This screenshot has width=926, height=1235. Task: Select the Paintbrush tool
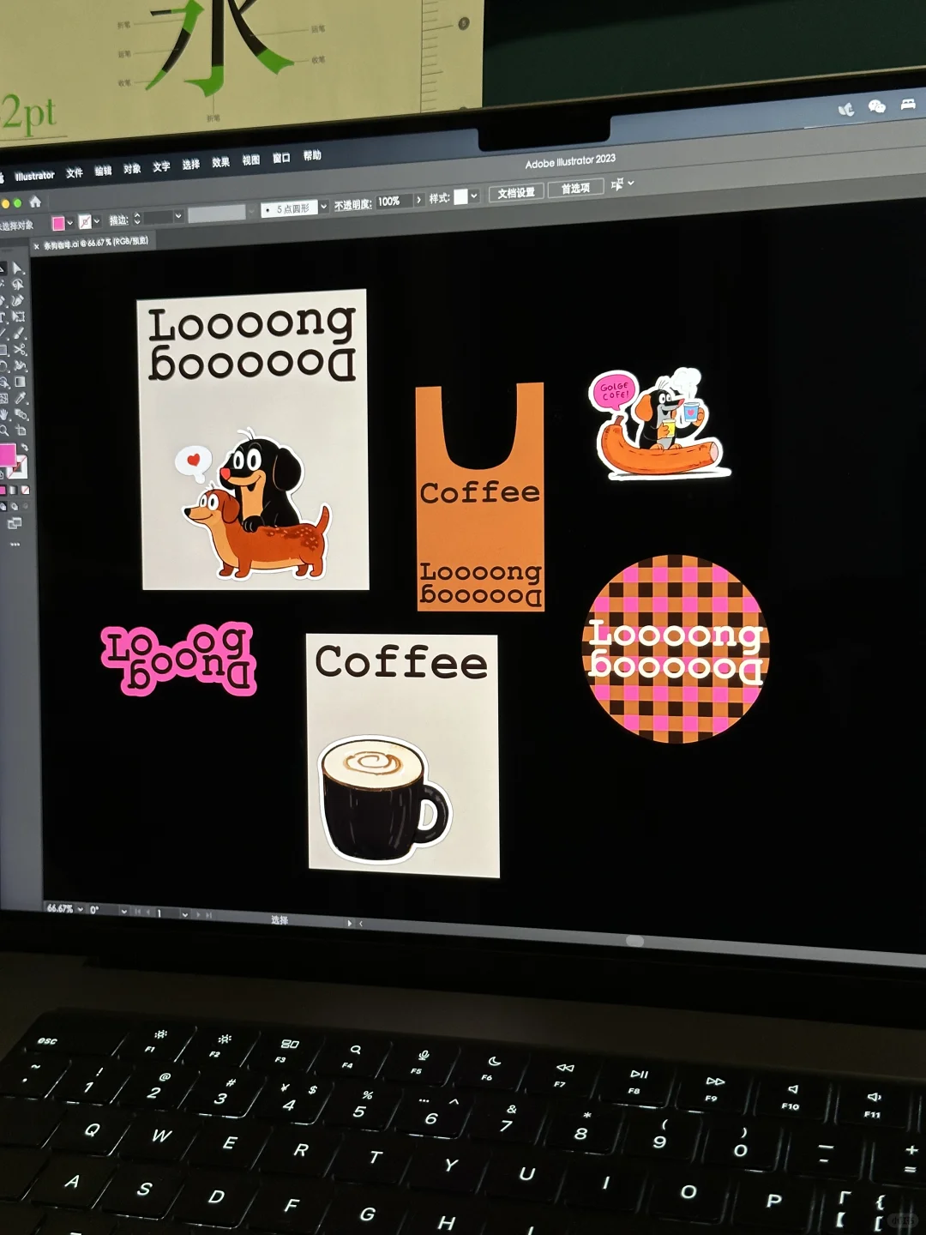coord(19,333)
